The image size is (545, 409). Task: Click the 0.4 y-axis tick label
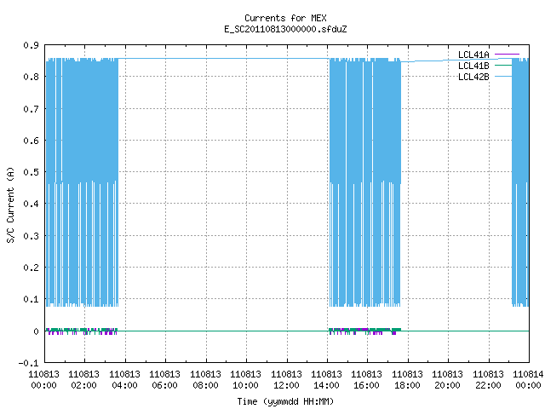point(31,204)
